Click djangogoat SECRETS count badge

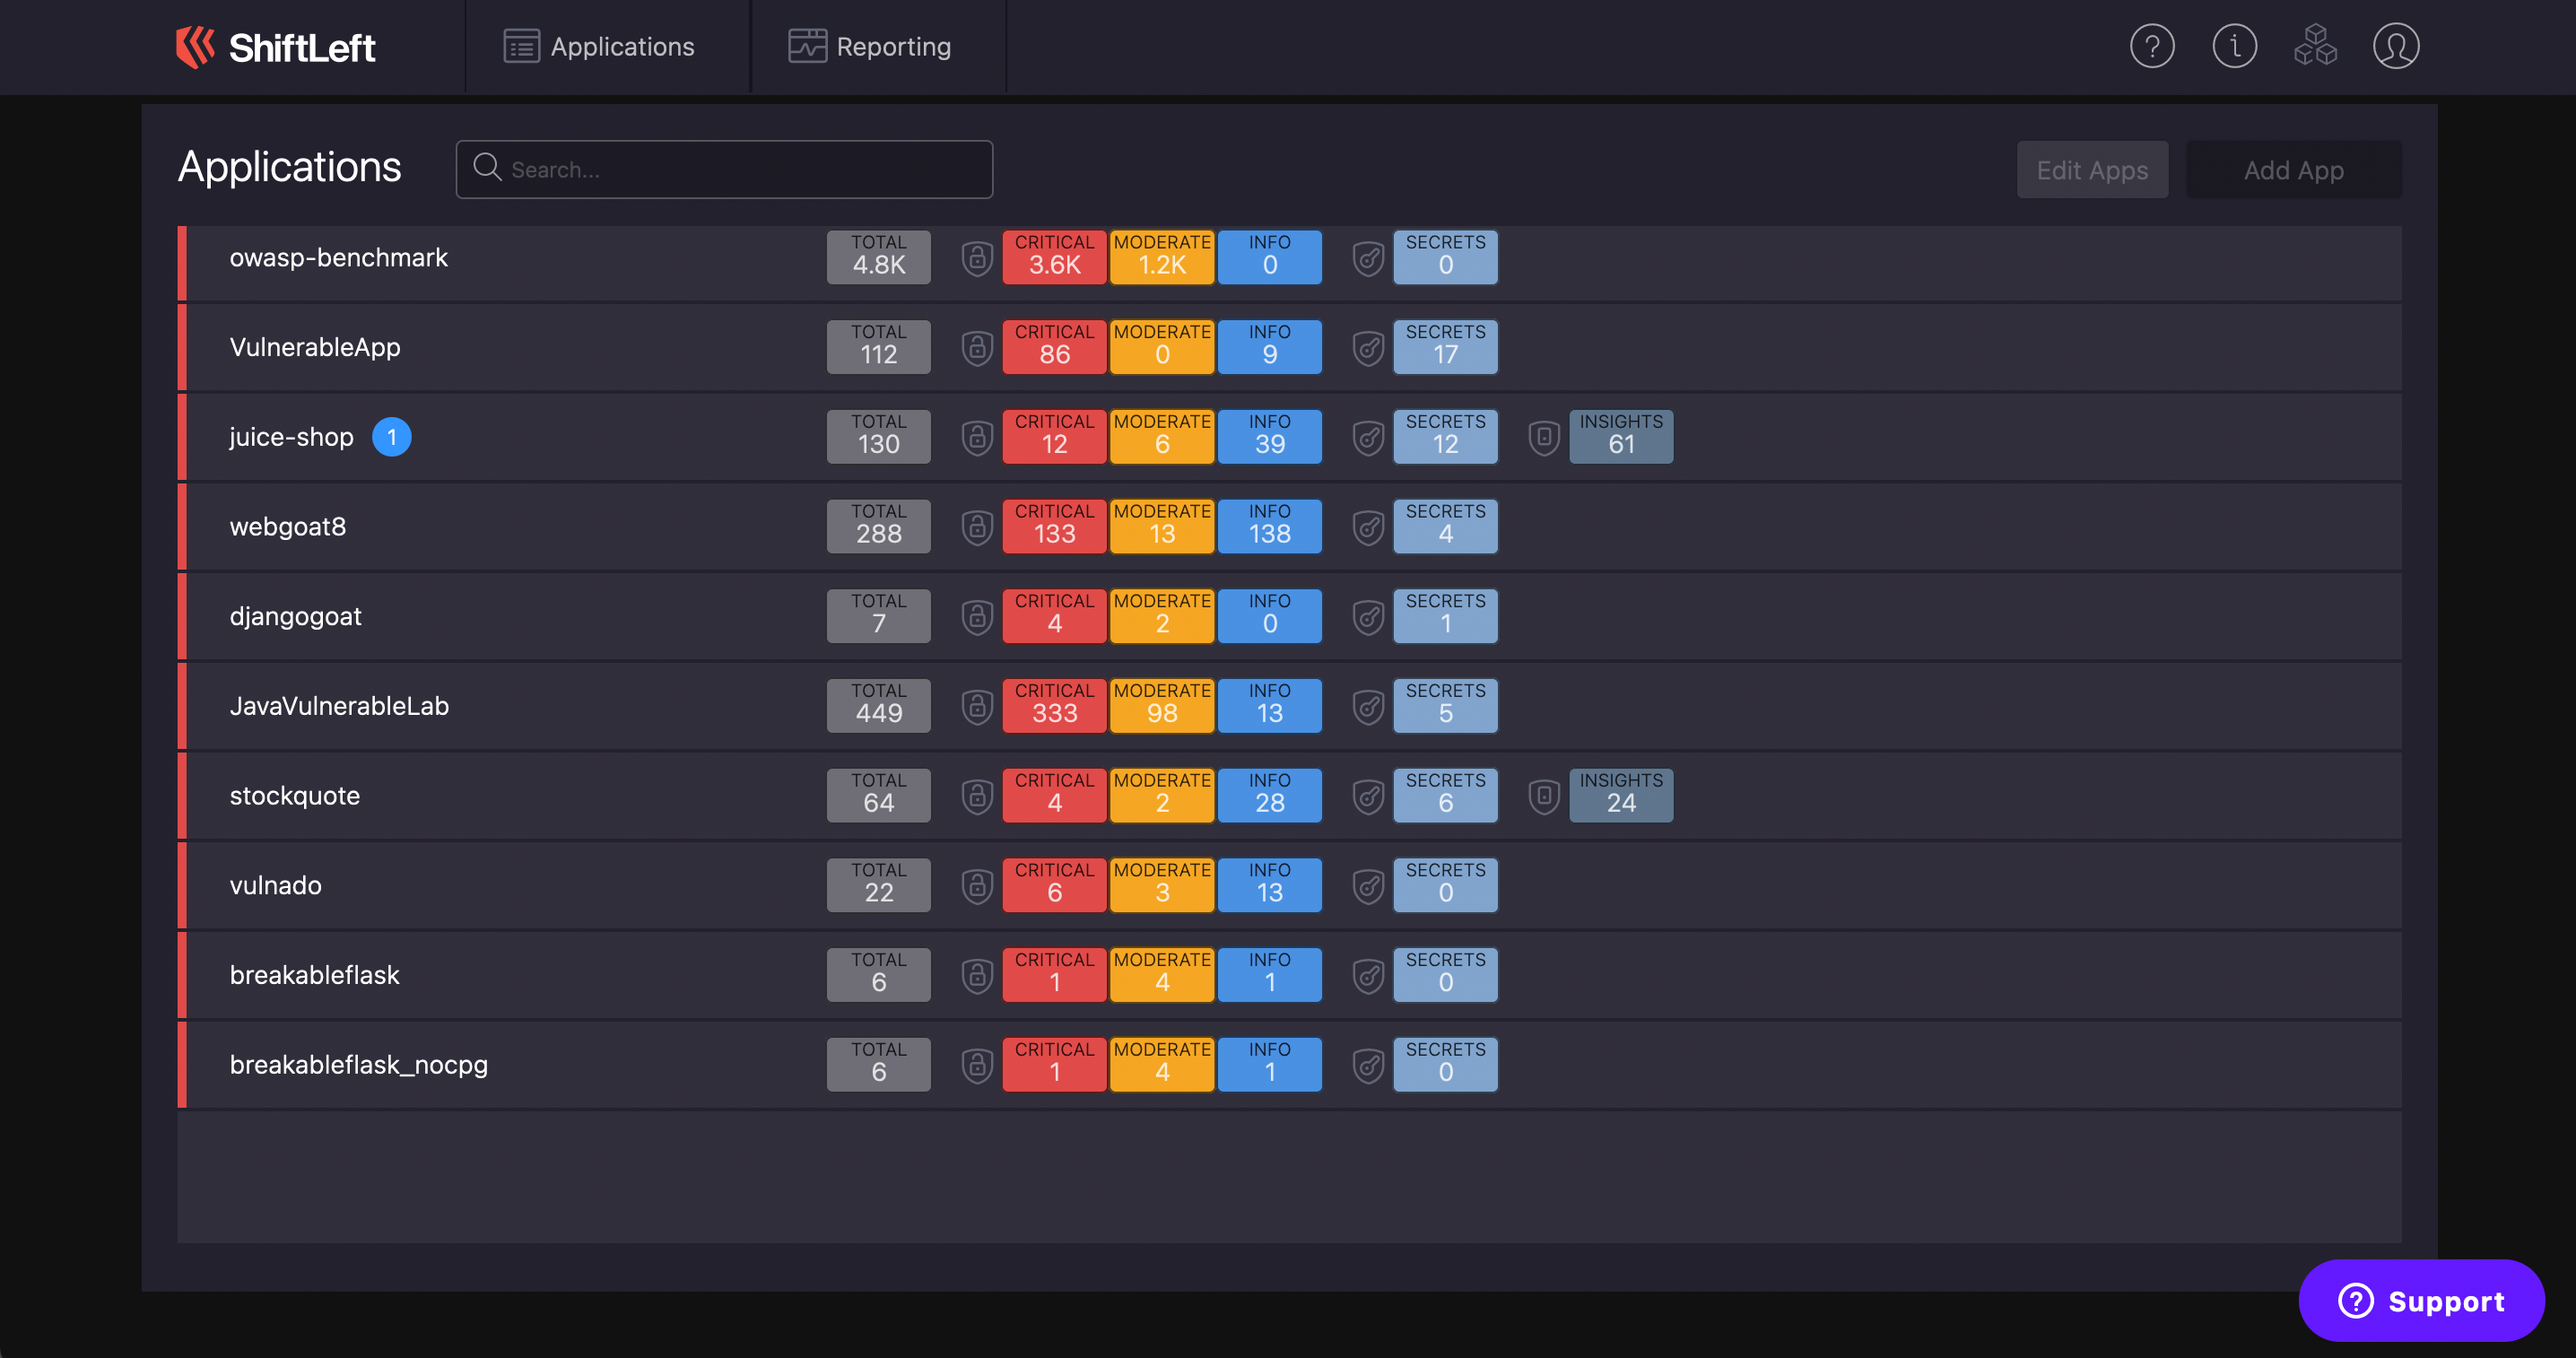(1445, 616)
